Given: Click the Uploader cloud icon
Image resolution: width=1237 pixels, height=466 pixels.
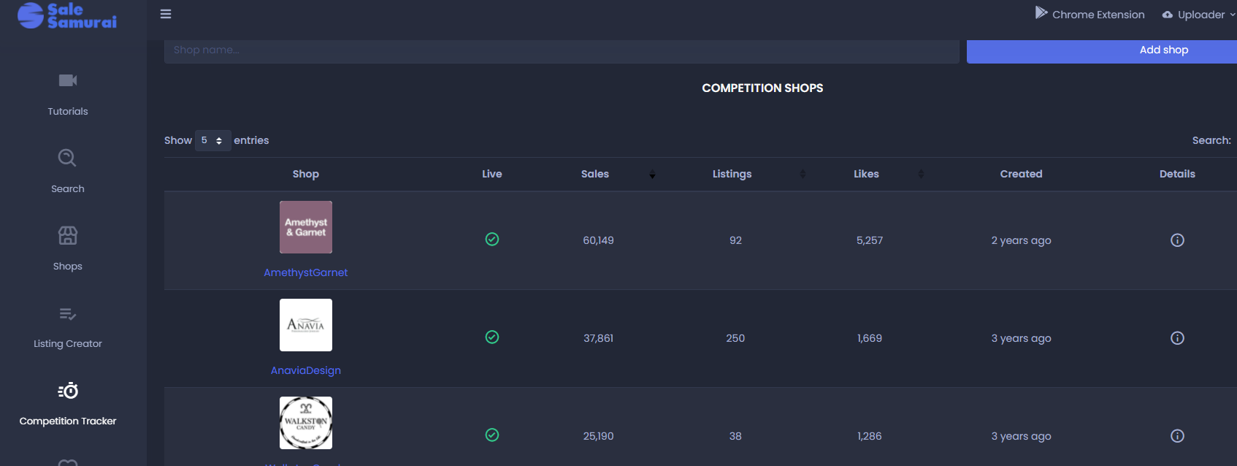Looking at the screenshot, I should [1168, 15].
